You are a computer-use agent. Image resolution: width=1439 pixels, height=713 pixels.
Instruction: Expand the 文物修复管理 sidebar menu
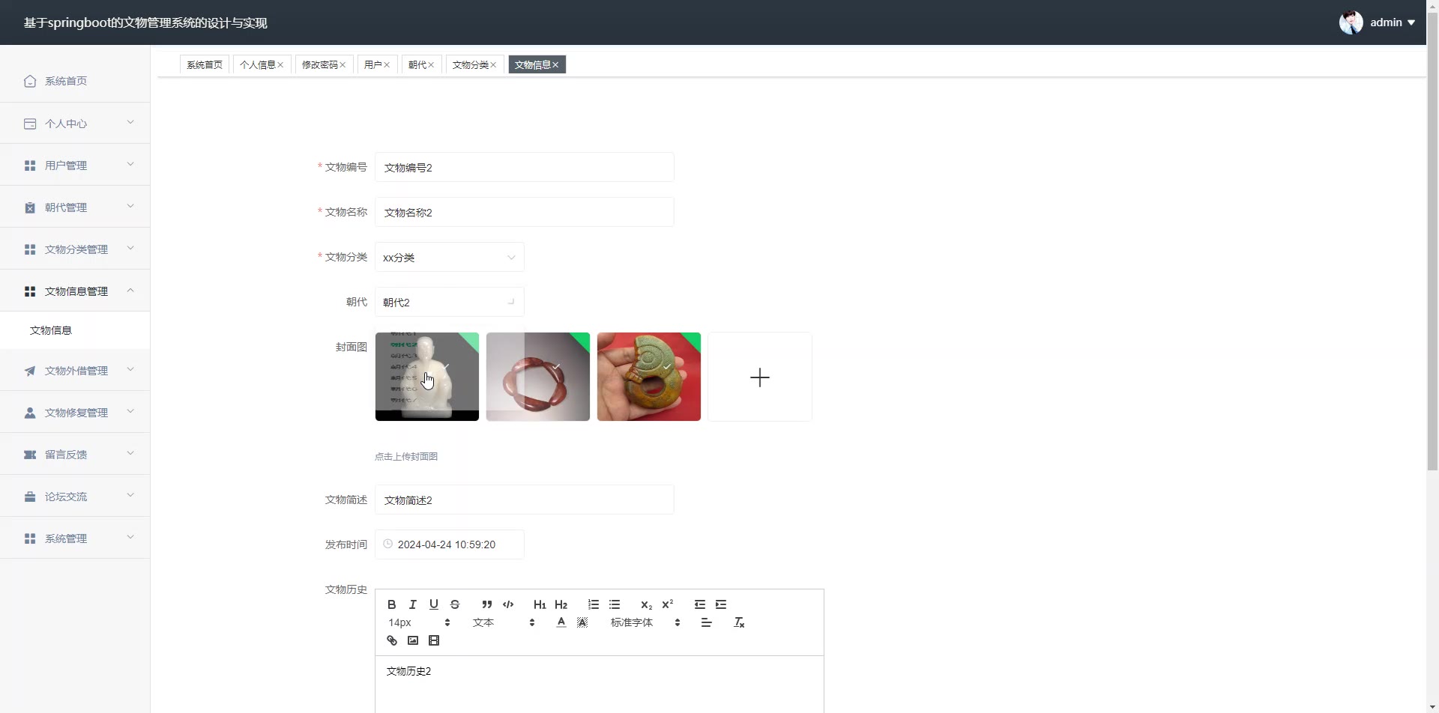coord(75,412)
